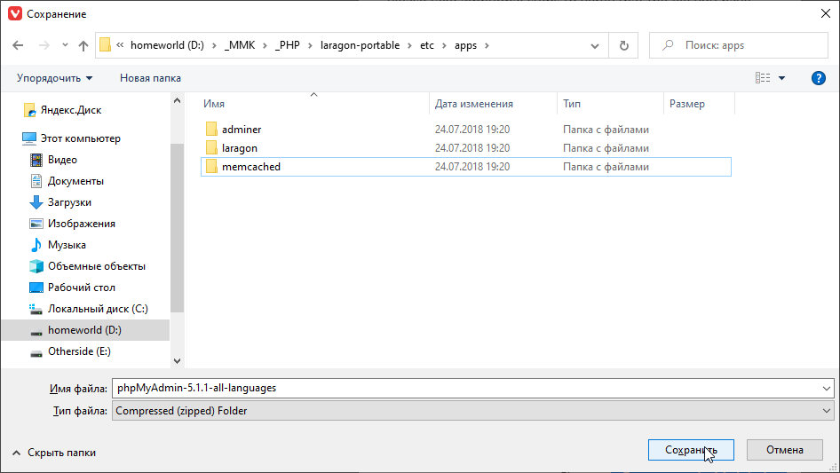Expand recent locations dropdown arrow
This screenshot has width=840, height=473.
tap(65, 45)
